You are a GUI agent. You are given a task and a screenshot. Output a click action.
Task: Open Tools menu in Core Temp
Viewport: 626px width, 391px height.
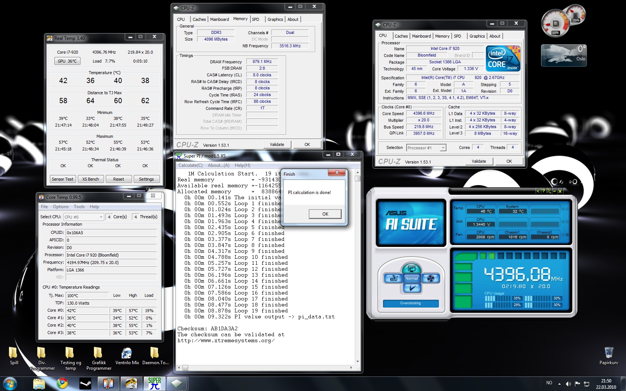79,207
